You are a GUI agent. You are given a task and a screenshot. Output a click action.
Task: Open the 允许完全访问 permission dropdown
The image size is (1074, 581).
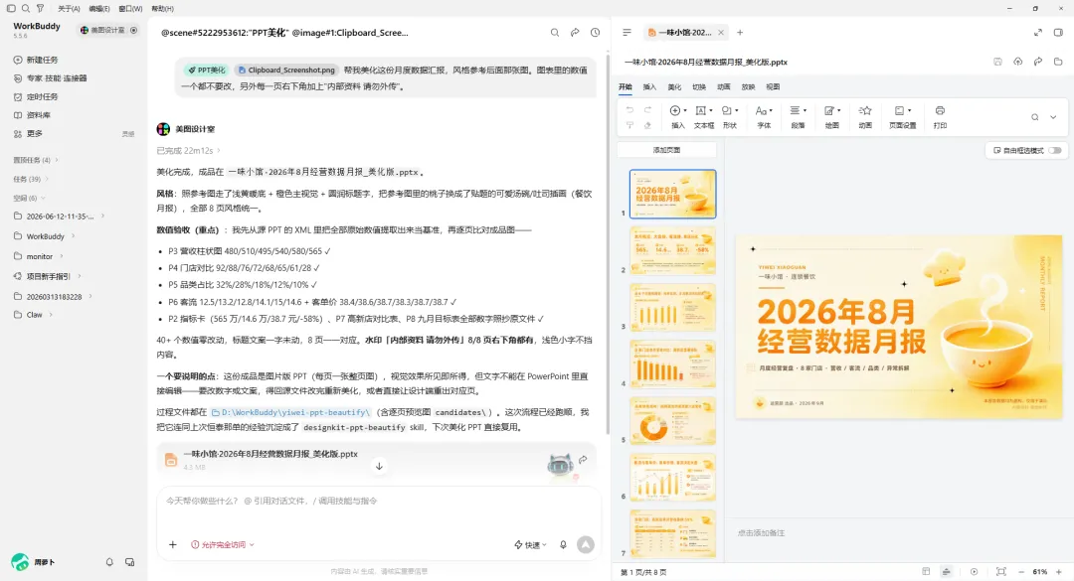pyautogui.click(x=223, y=544)
